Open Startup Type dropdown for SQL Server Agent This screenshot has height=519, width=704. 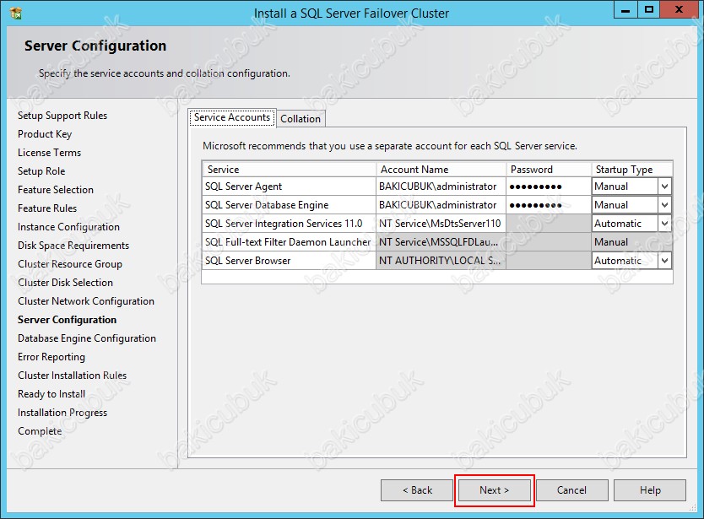[664, 187]
